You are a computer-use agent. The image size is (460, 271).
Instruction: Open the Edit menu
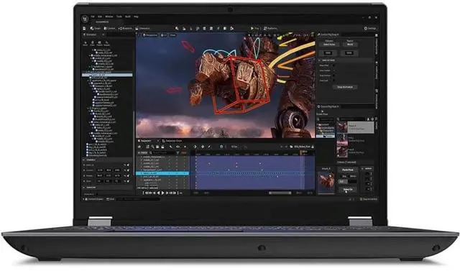point(100,17)
